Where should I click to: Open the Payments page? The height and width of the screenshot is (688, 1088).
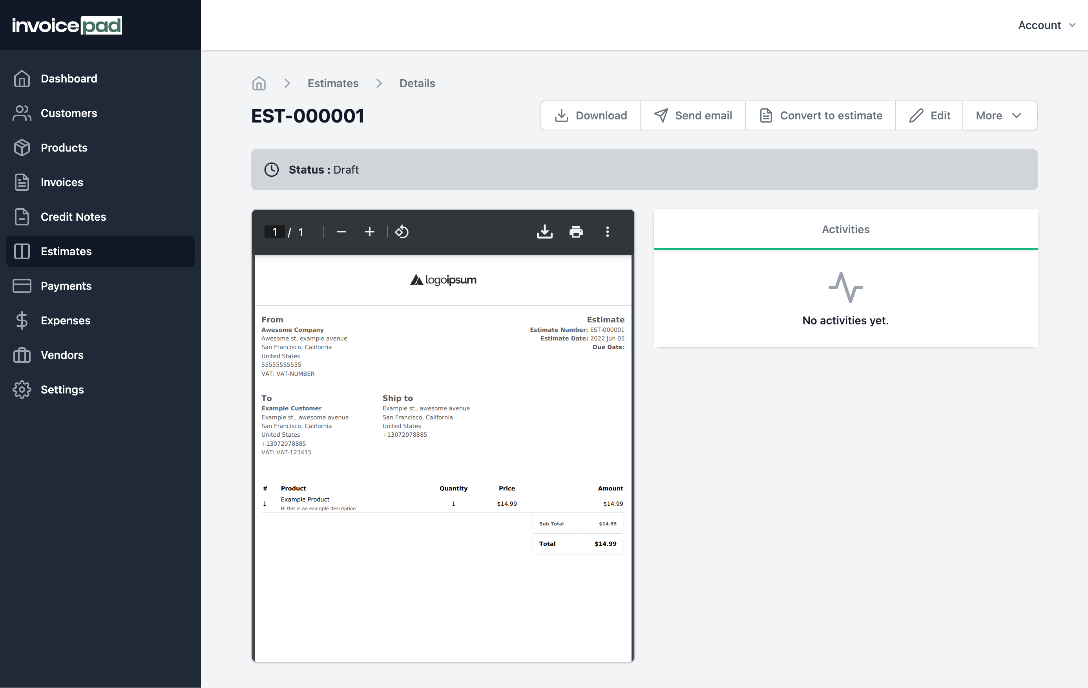click(x=100, y=286)
